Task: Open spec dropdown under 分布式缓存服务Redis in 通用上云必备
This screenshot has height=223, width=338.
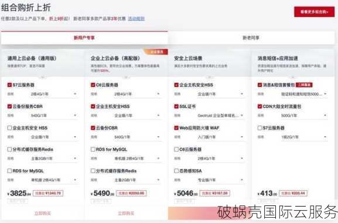Action: (x=53, y=158)
